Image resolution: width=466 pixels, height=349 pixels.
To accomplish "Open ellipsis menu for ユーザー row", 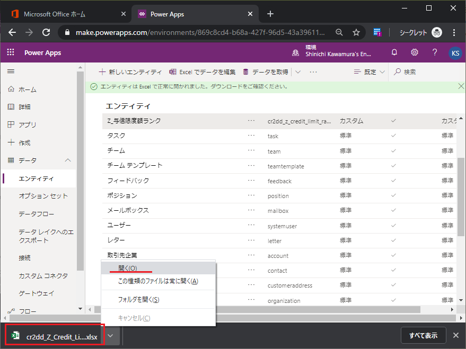I will [x=251, y=225].
